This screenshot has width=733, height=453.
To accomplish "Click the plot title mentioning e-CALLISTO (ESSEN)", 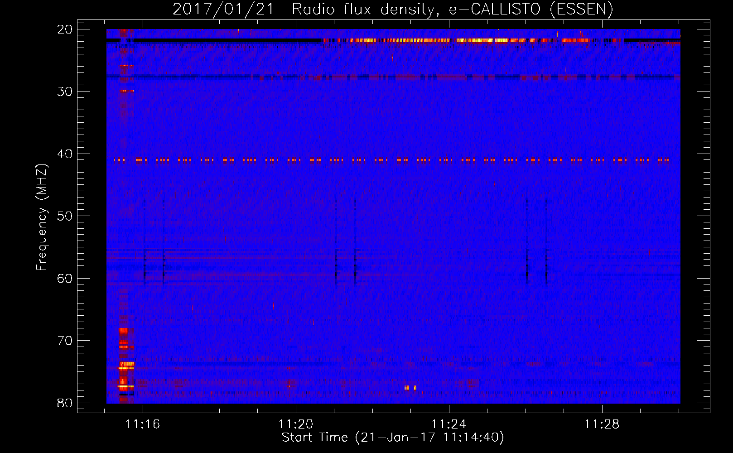I will pos(393,9).
